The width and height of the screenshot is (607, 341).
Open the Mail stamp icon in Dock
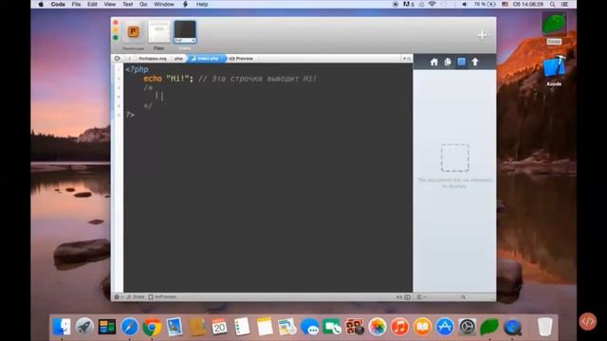point(175,327)
